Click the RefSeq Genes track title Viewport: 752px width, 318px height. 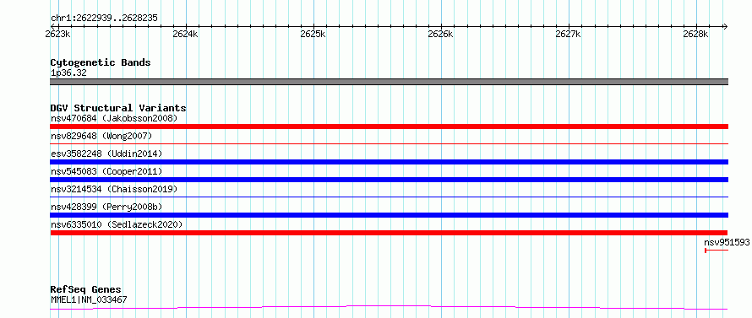(x=86, y=290)
